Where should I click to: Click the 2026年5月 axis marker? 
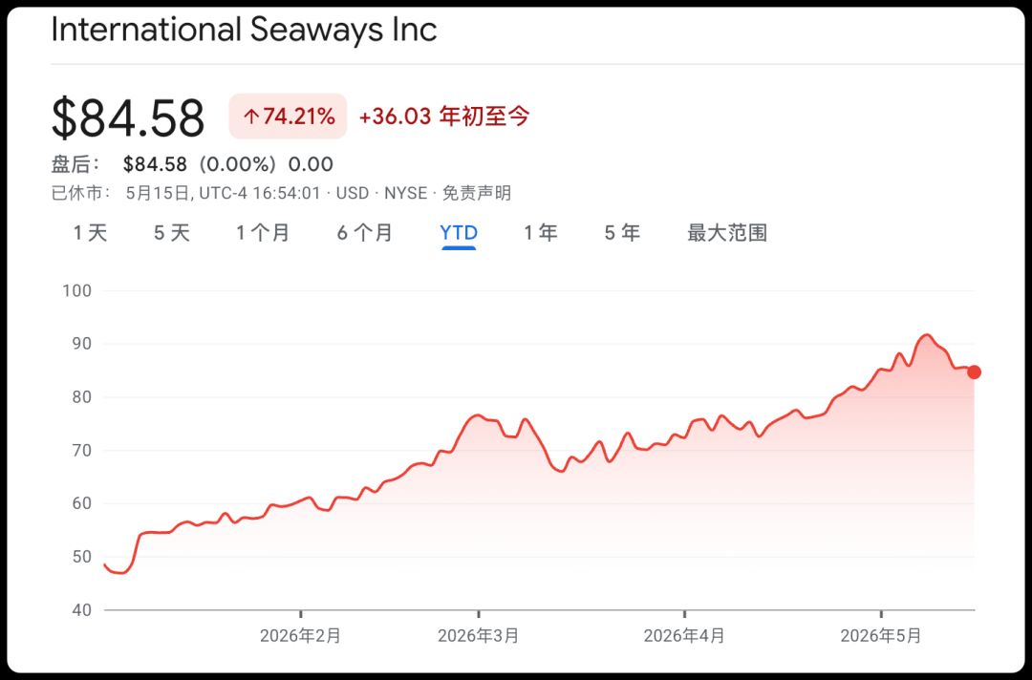tap(881, 636)
